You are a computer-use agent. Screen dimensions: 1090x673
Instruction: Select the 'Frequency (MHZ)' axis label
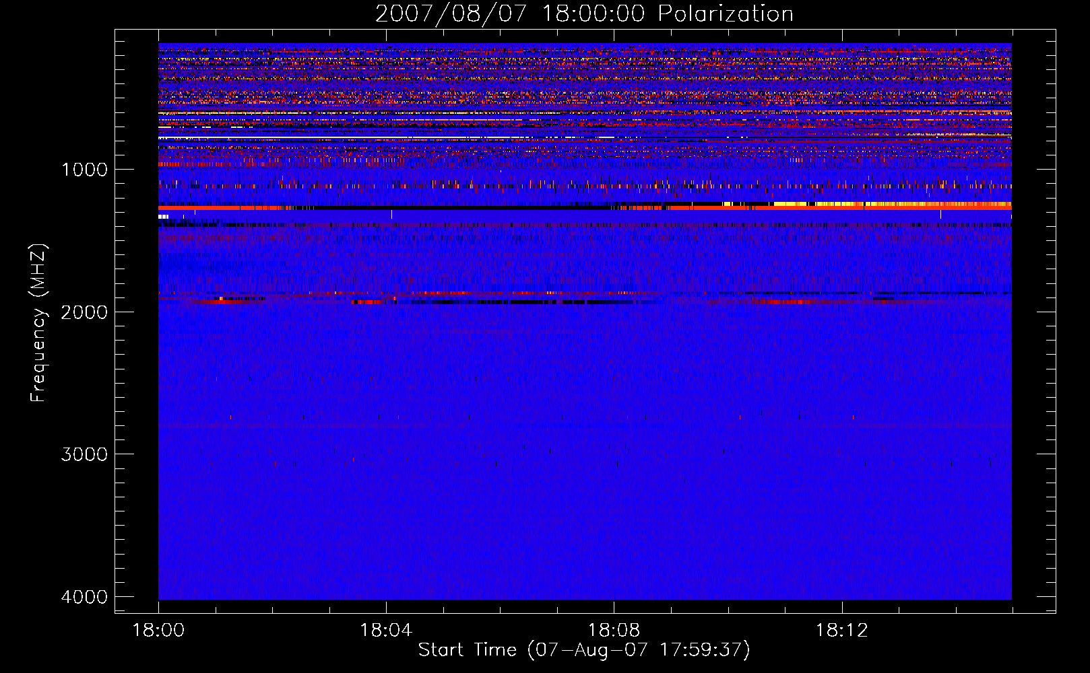tap(38, 322)
